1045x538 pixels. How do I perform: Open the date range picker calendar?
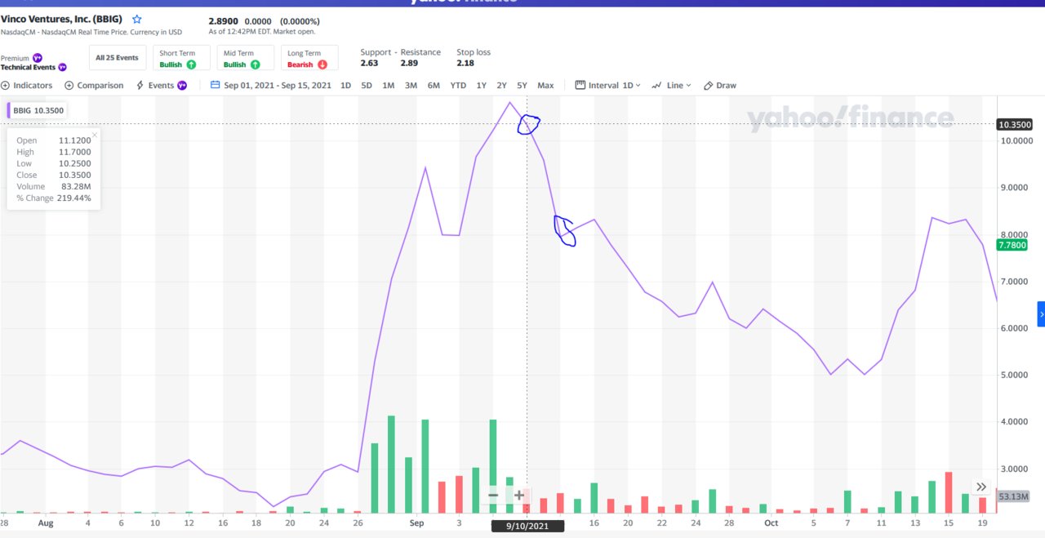(216, 85)
